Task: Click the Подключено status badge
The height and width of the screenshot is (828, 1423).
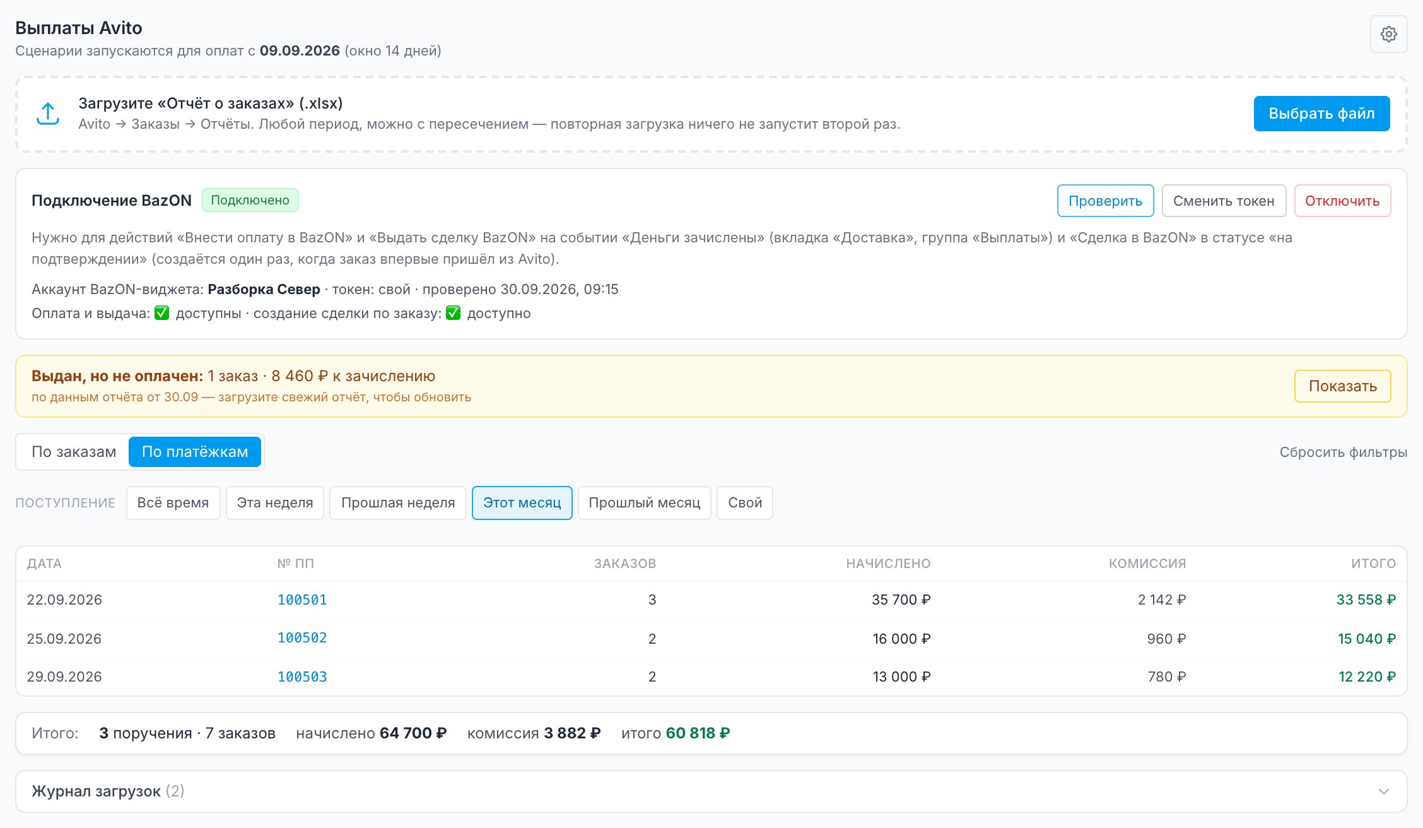Action: coord(250,200)
